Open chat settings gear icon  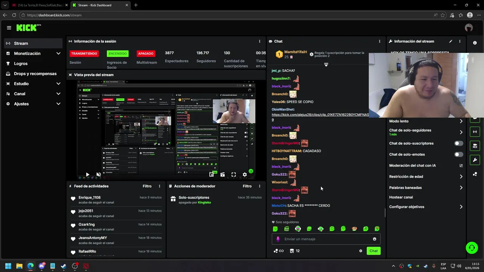point(361,251)
